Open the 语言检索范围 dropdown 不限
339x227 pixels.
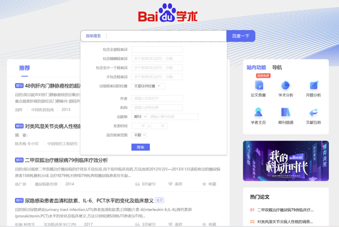point(139,135)
